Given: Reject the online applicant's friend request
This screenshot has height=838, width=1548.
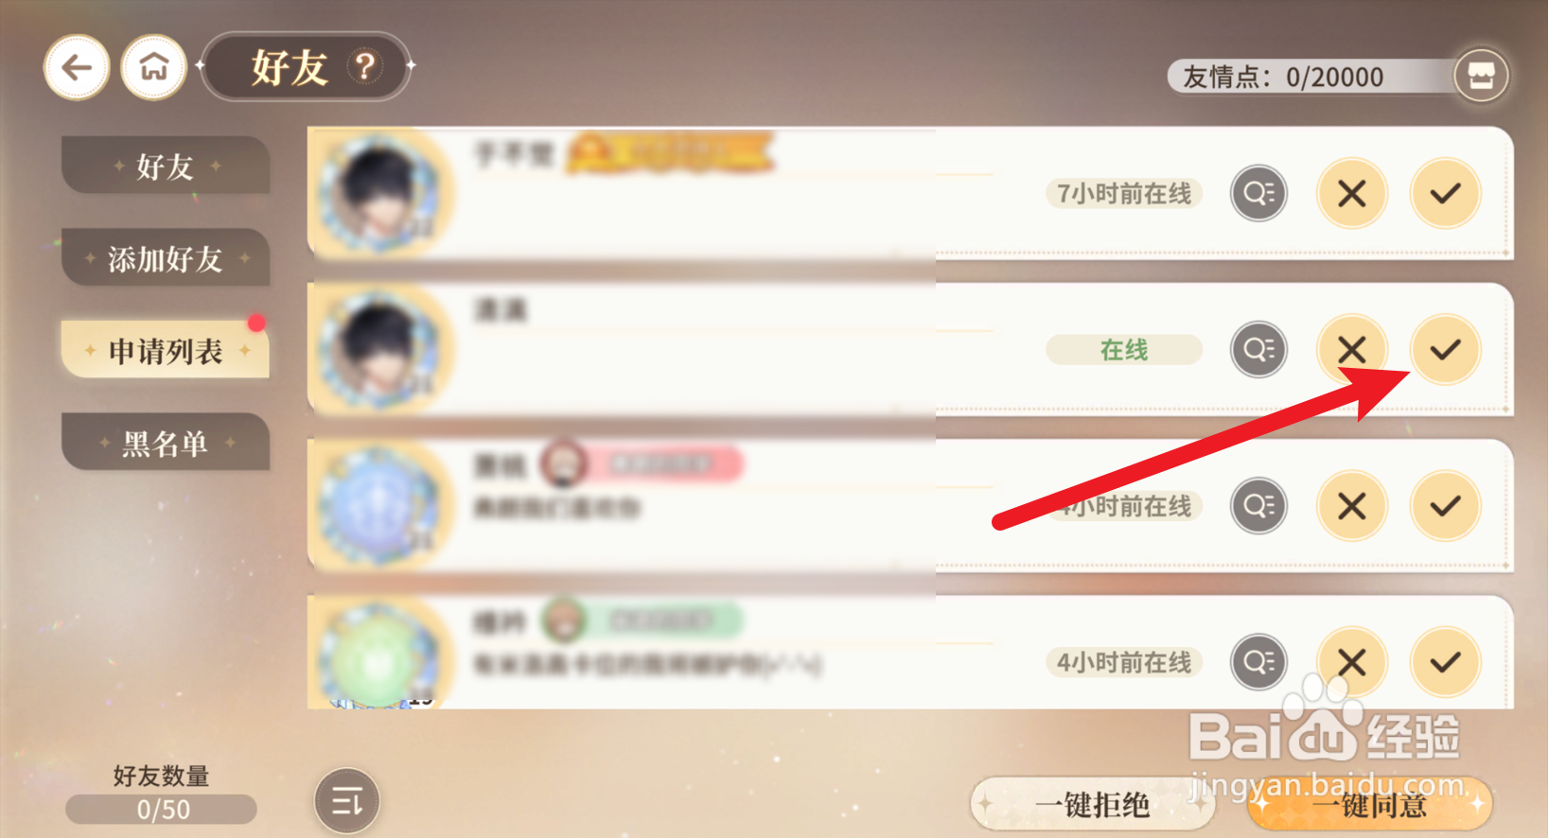Looking at the screenshot, I should point(1352,350).
